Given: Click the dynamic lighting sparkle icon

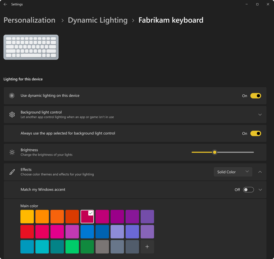Looking at the screenshot, I should pos(12,96).
